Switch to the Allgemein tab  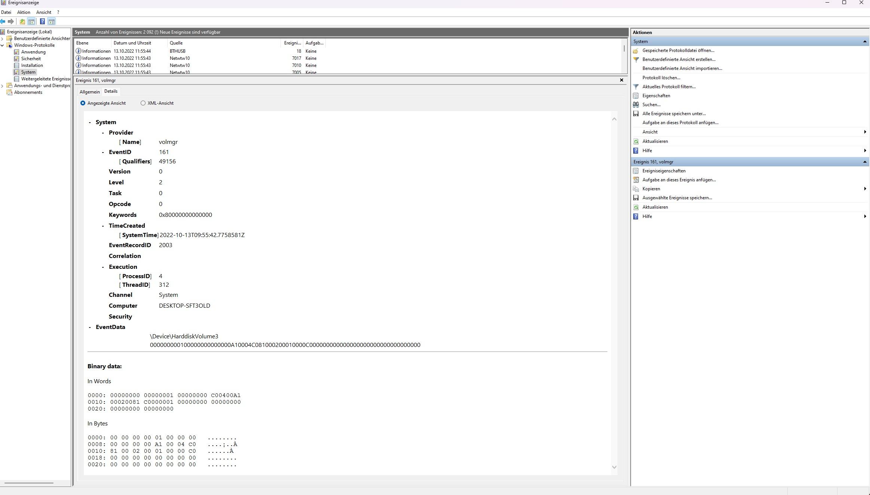(x=89, y=92)
